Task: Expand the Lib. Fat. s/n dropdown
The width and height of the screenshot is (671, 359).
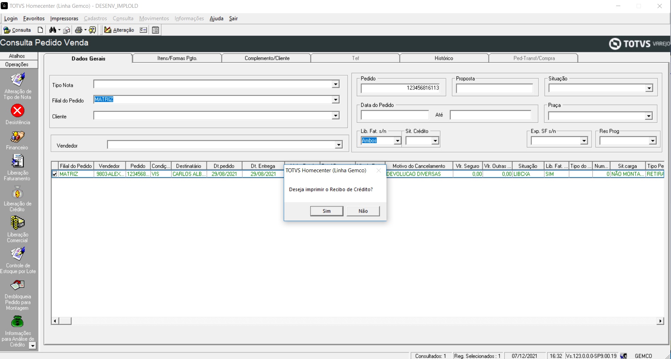Action: click(x=397, y=141)
